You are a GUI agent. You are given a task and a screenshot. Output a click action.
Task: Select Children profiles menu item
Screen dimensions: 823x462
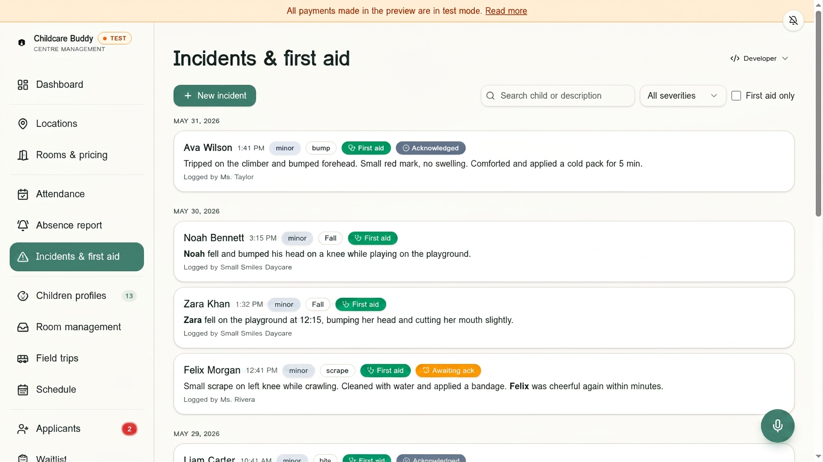pyautogui.click(x=77, y=296)
